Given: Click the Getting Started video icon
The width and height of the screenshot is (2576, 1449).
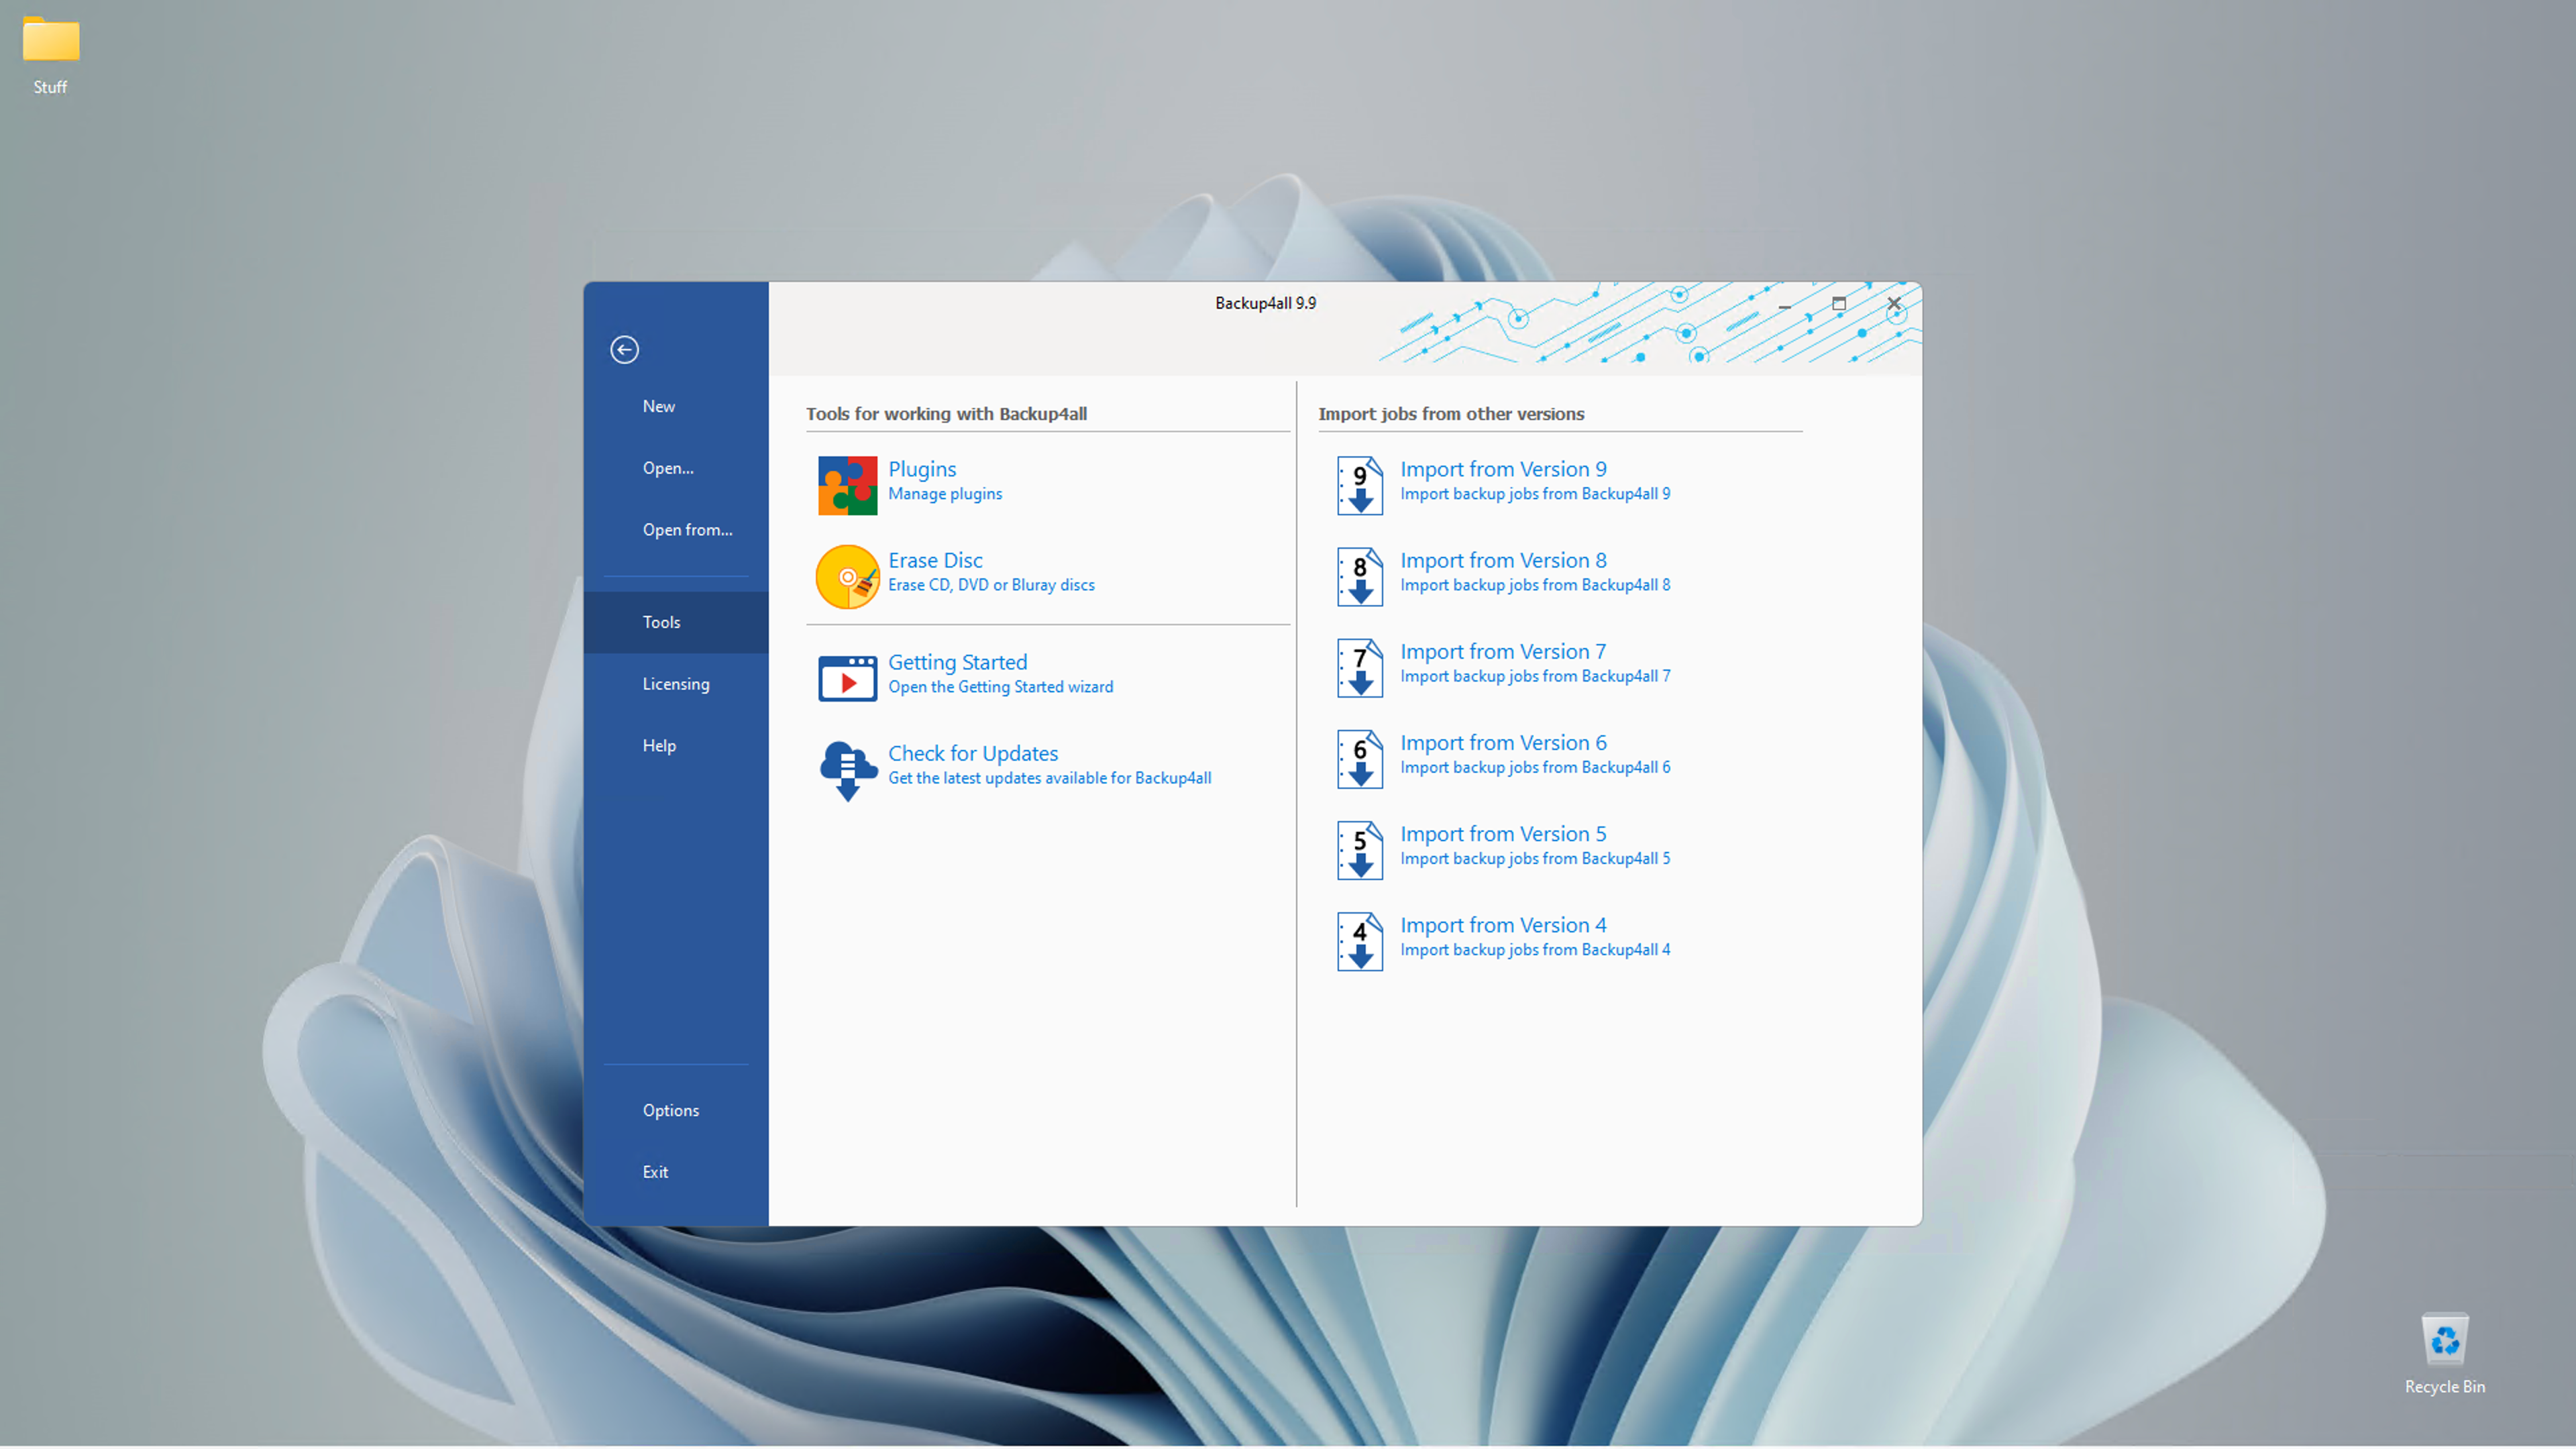Looking at the screenshot, I should (847, 678).
